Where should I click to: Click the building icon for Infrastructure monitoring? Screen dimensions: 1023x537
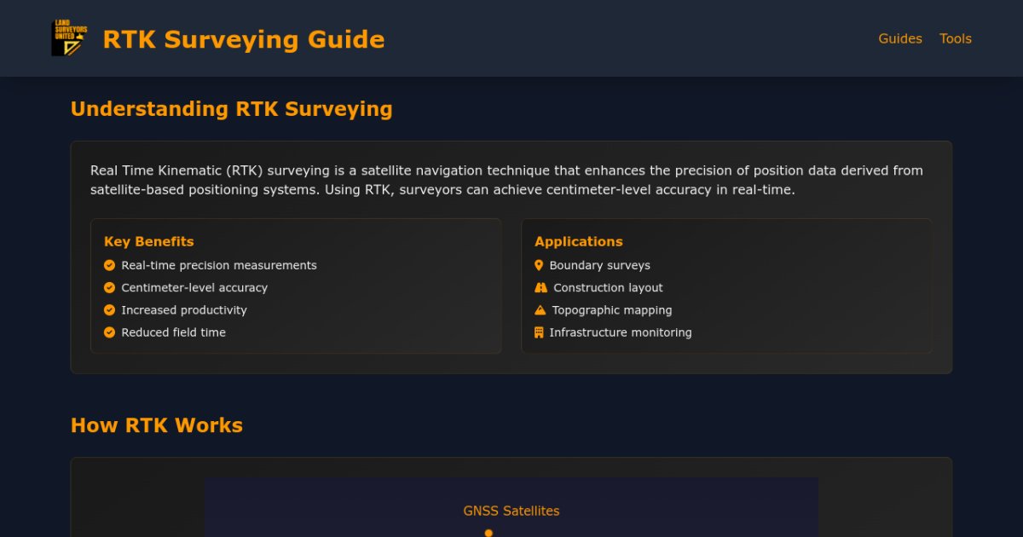click(x=539, y=332)
